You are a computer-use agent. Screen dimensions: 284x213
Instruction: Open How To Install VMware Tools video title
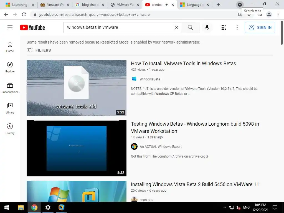(183, 64)
